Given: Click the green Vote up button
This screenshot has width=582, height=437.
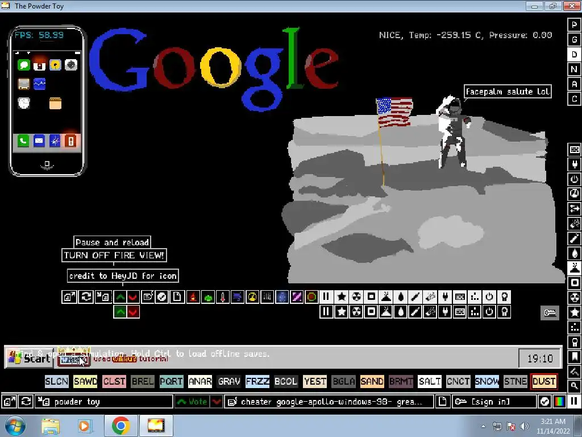Looking at the screenshot, I should pyautogui.click(x=192, y=402).
